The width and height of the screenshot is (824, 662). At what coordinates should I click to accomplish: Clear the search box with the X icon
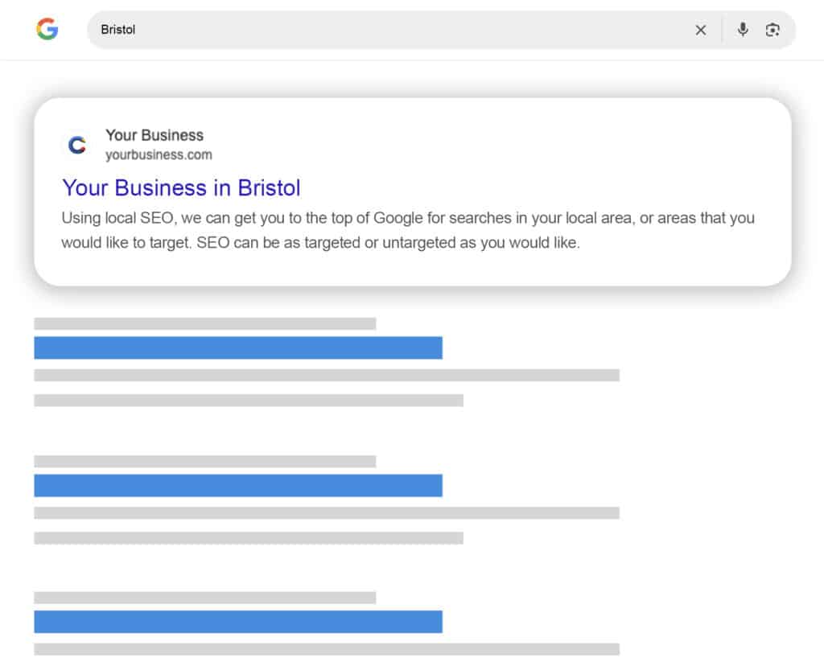[701, 30]
